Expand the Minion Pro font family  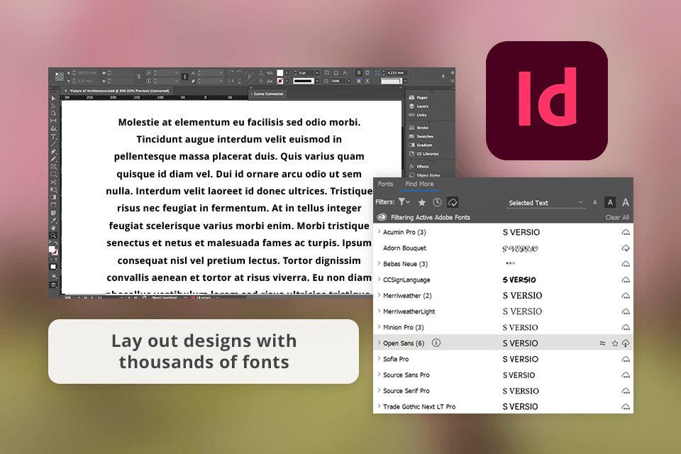[x=379, y=327]
